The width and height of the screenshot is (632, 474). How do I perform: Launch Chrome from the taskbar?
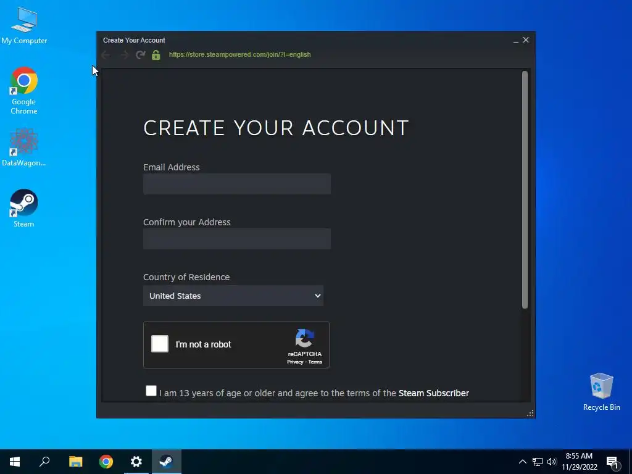(x=106, y=462)
